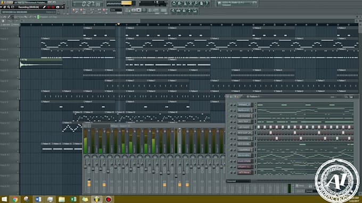Image resolution: width=362 pixels, height=203 pixels.
Task: Open the Windows Start menu
Action: pos(4,199)
